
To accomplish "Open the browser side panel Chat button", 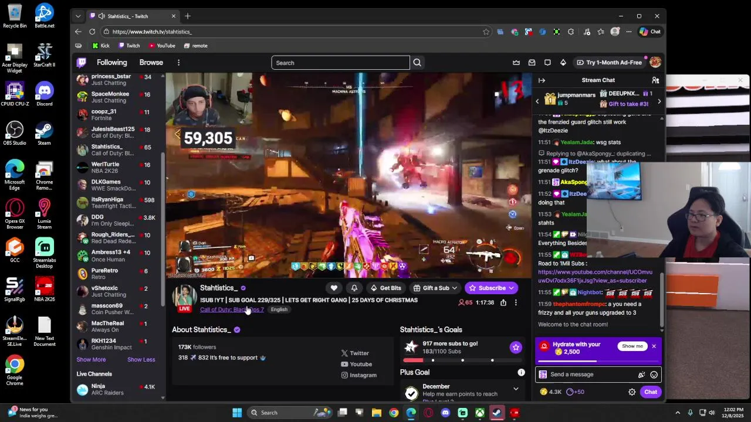I will click(x=650, y=32).
